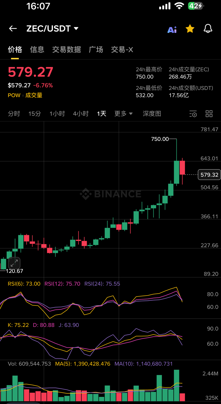Tap the 成交量 tag link
The image size is (221, 404).
(x=34, y=95)
